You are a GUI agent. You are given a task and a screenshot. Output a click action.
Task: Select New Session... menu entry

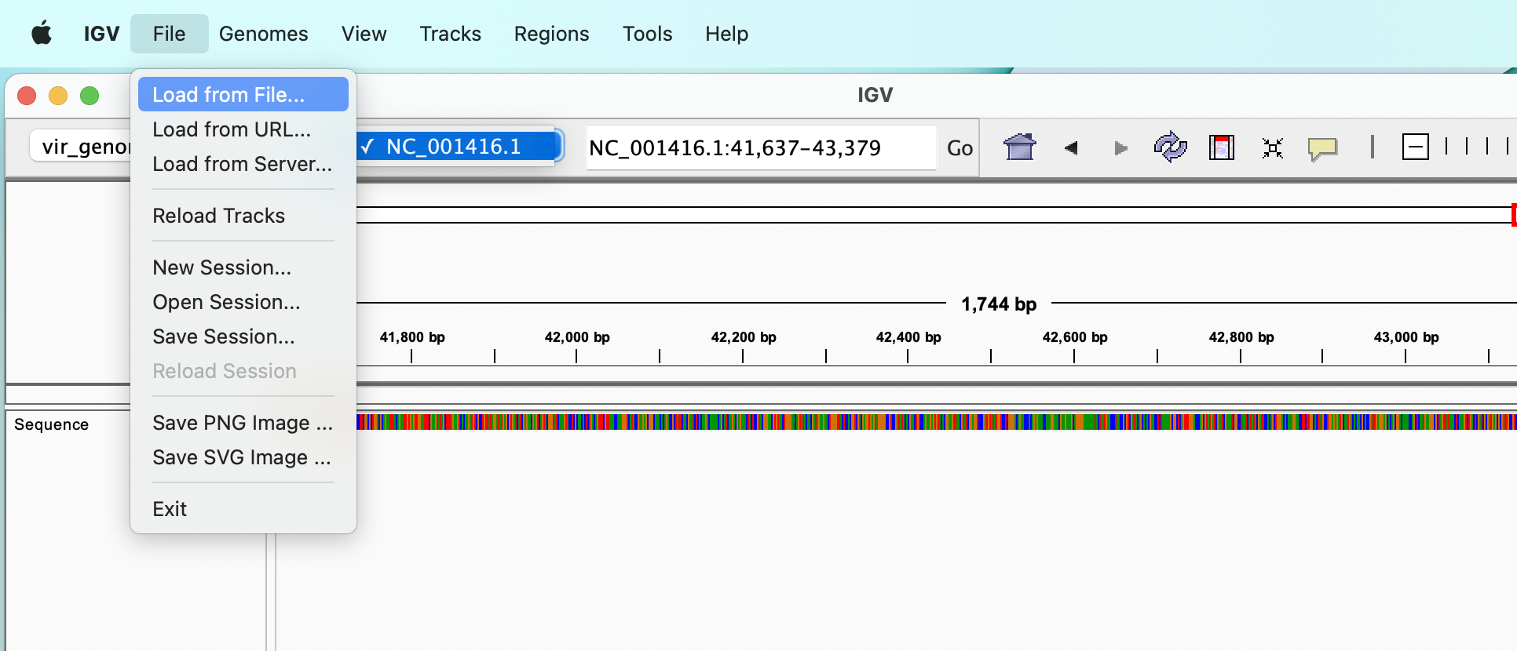(x=243, y=267)
